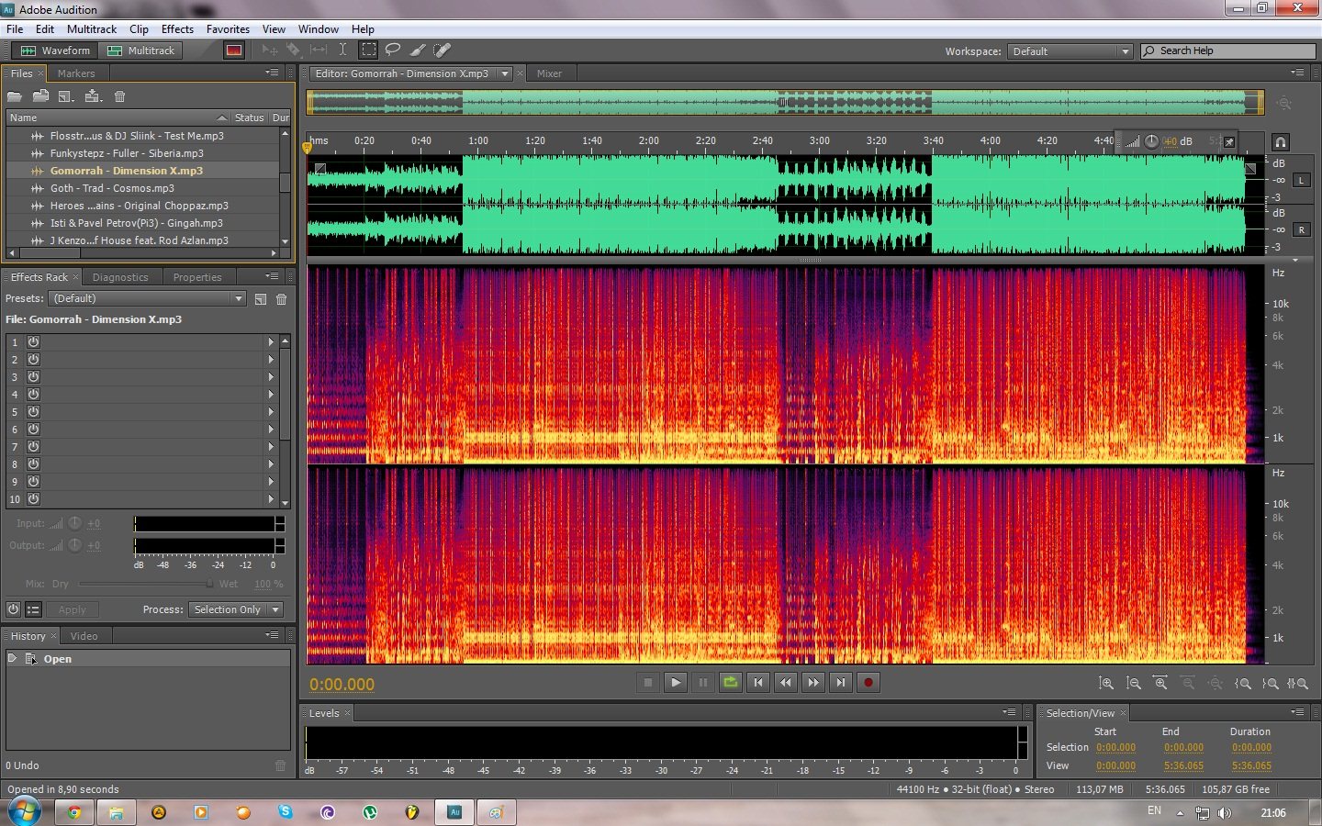The image size is (1322, 826).
Task: Select the Spot Healing Brush tool
Action: point(443,50)
